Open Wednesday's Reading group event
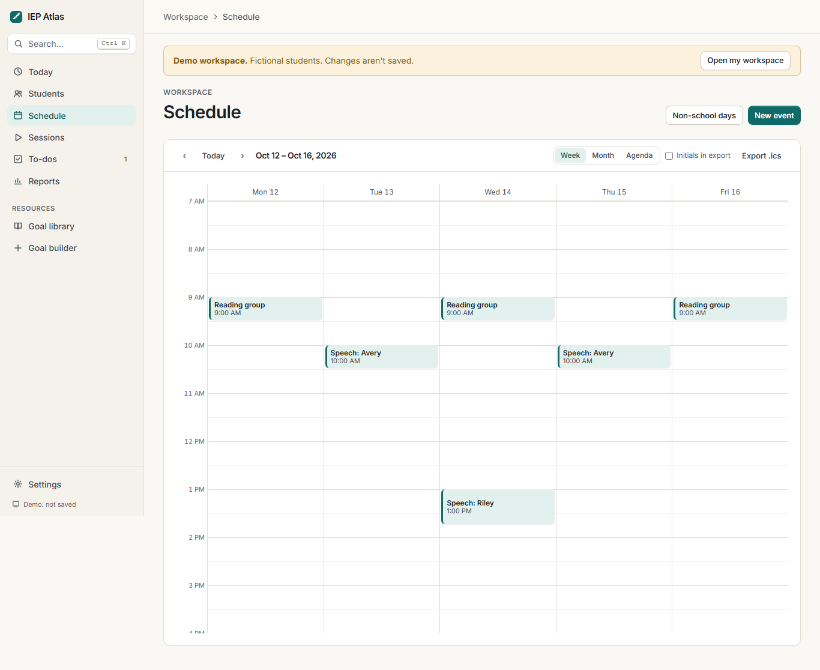The width and height of the screenshot is (820, 670). (x=498, y=309)
